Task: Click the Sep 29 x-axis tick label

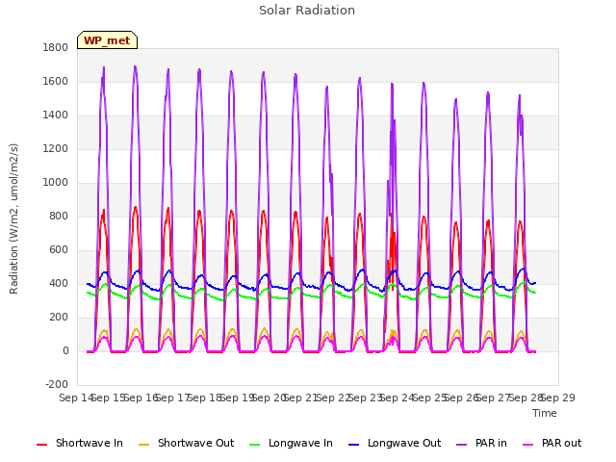Action: (558, 398)
